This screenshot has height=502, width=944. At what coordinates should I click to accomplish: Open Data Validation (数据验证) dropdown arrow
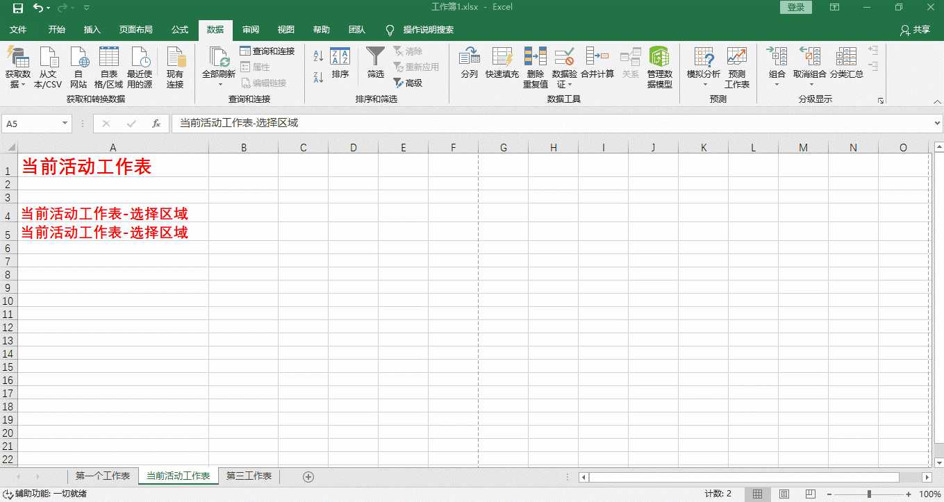coord(570,85)
